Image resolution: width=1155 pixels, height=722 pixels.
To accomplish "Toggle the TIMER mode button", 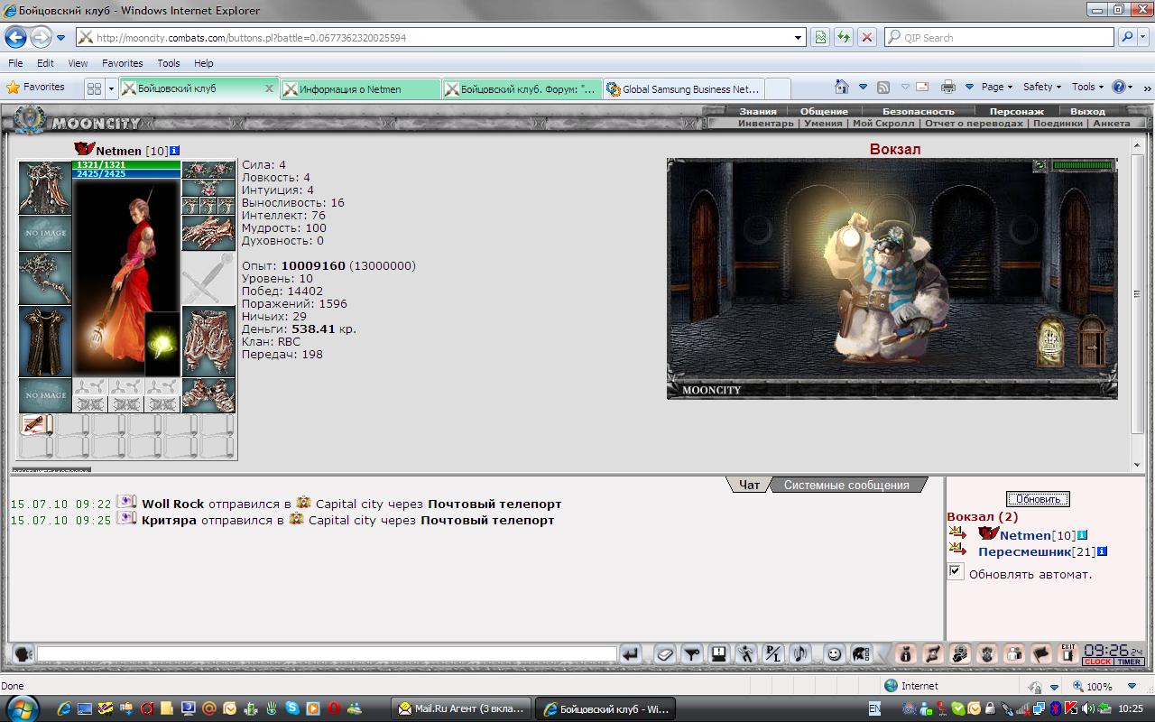I will tap(1130, 662).
